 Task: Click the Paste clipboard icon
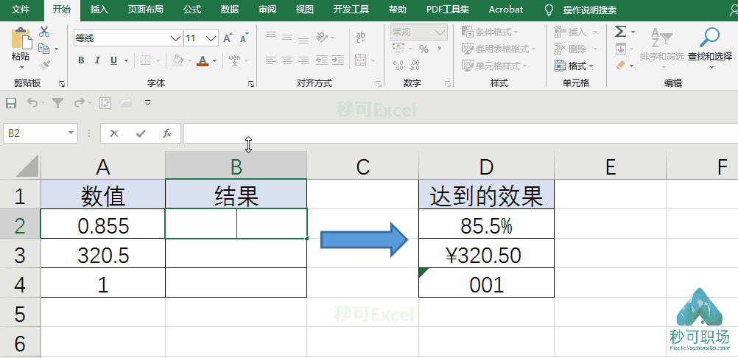pos(21,38)
